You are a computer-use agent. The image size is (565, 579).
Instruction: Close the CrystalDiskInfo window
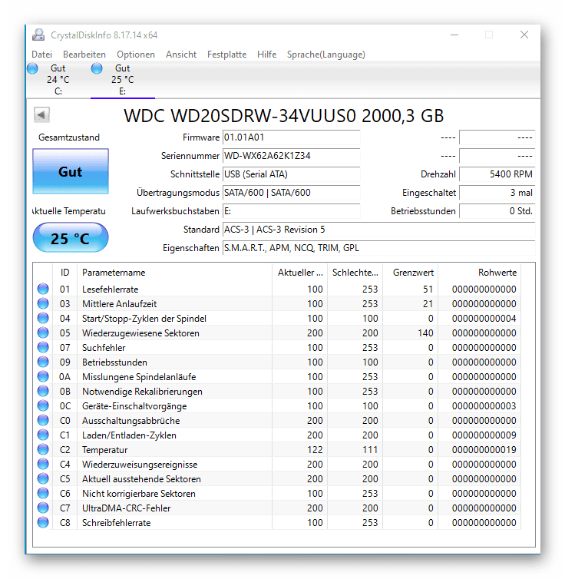(524, 35)
